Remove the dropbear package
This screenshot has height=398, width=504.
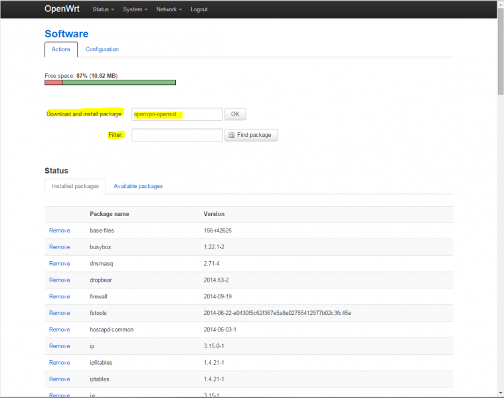coord(59,280)
